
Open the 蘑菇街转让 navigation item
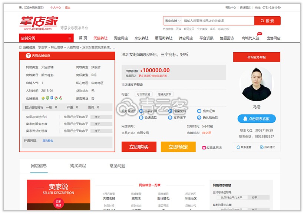pyautogui.click(x=163, y=38)
